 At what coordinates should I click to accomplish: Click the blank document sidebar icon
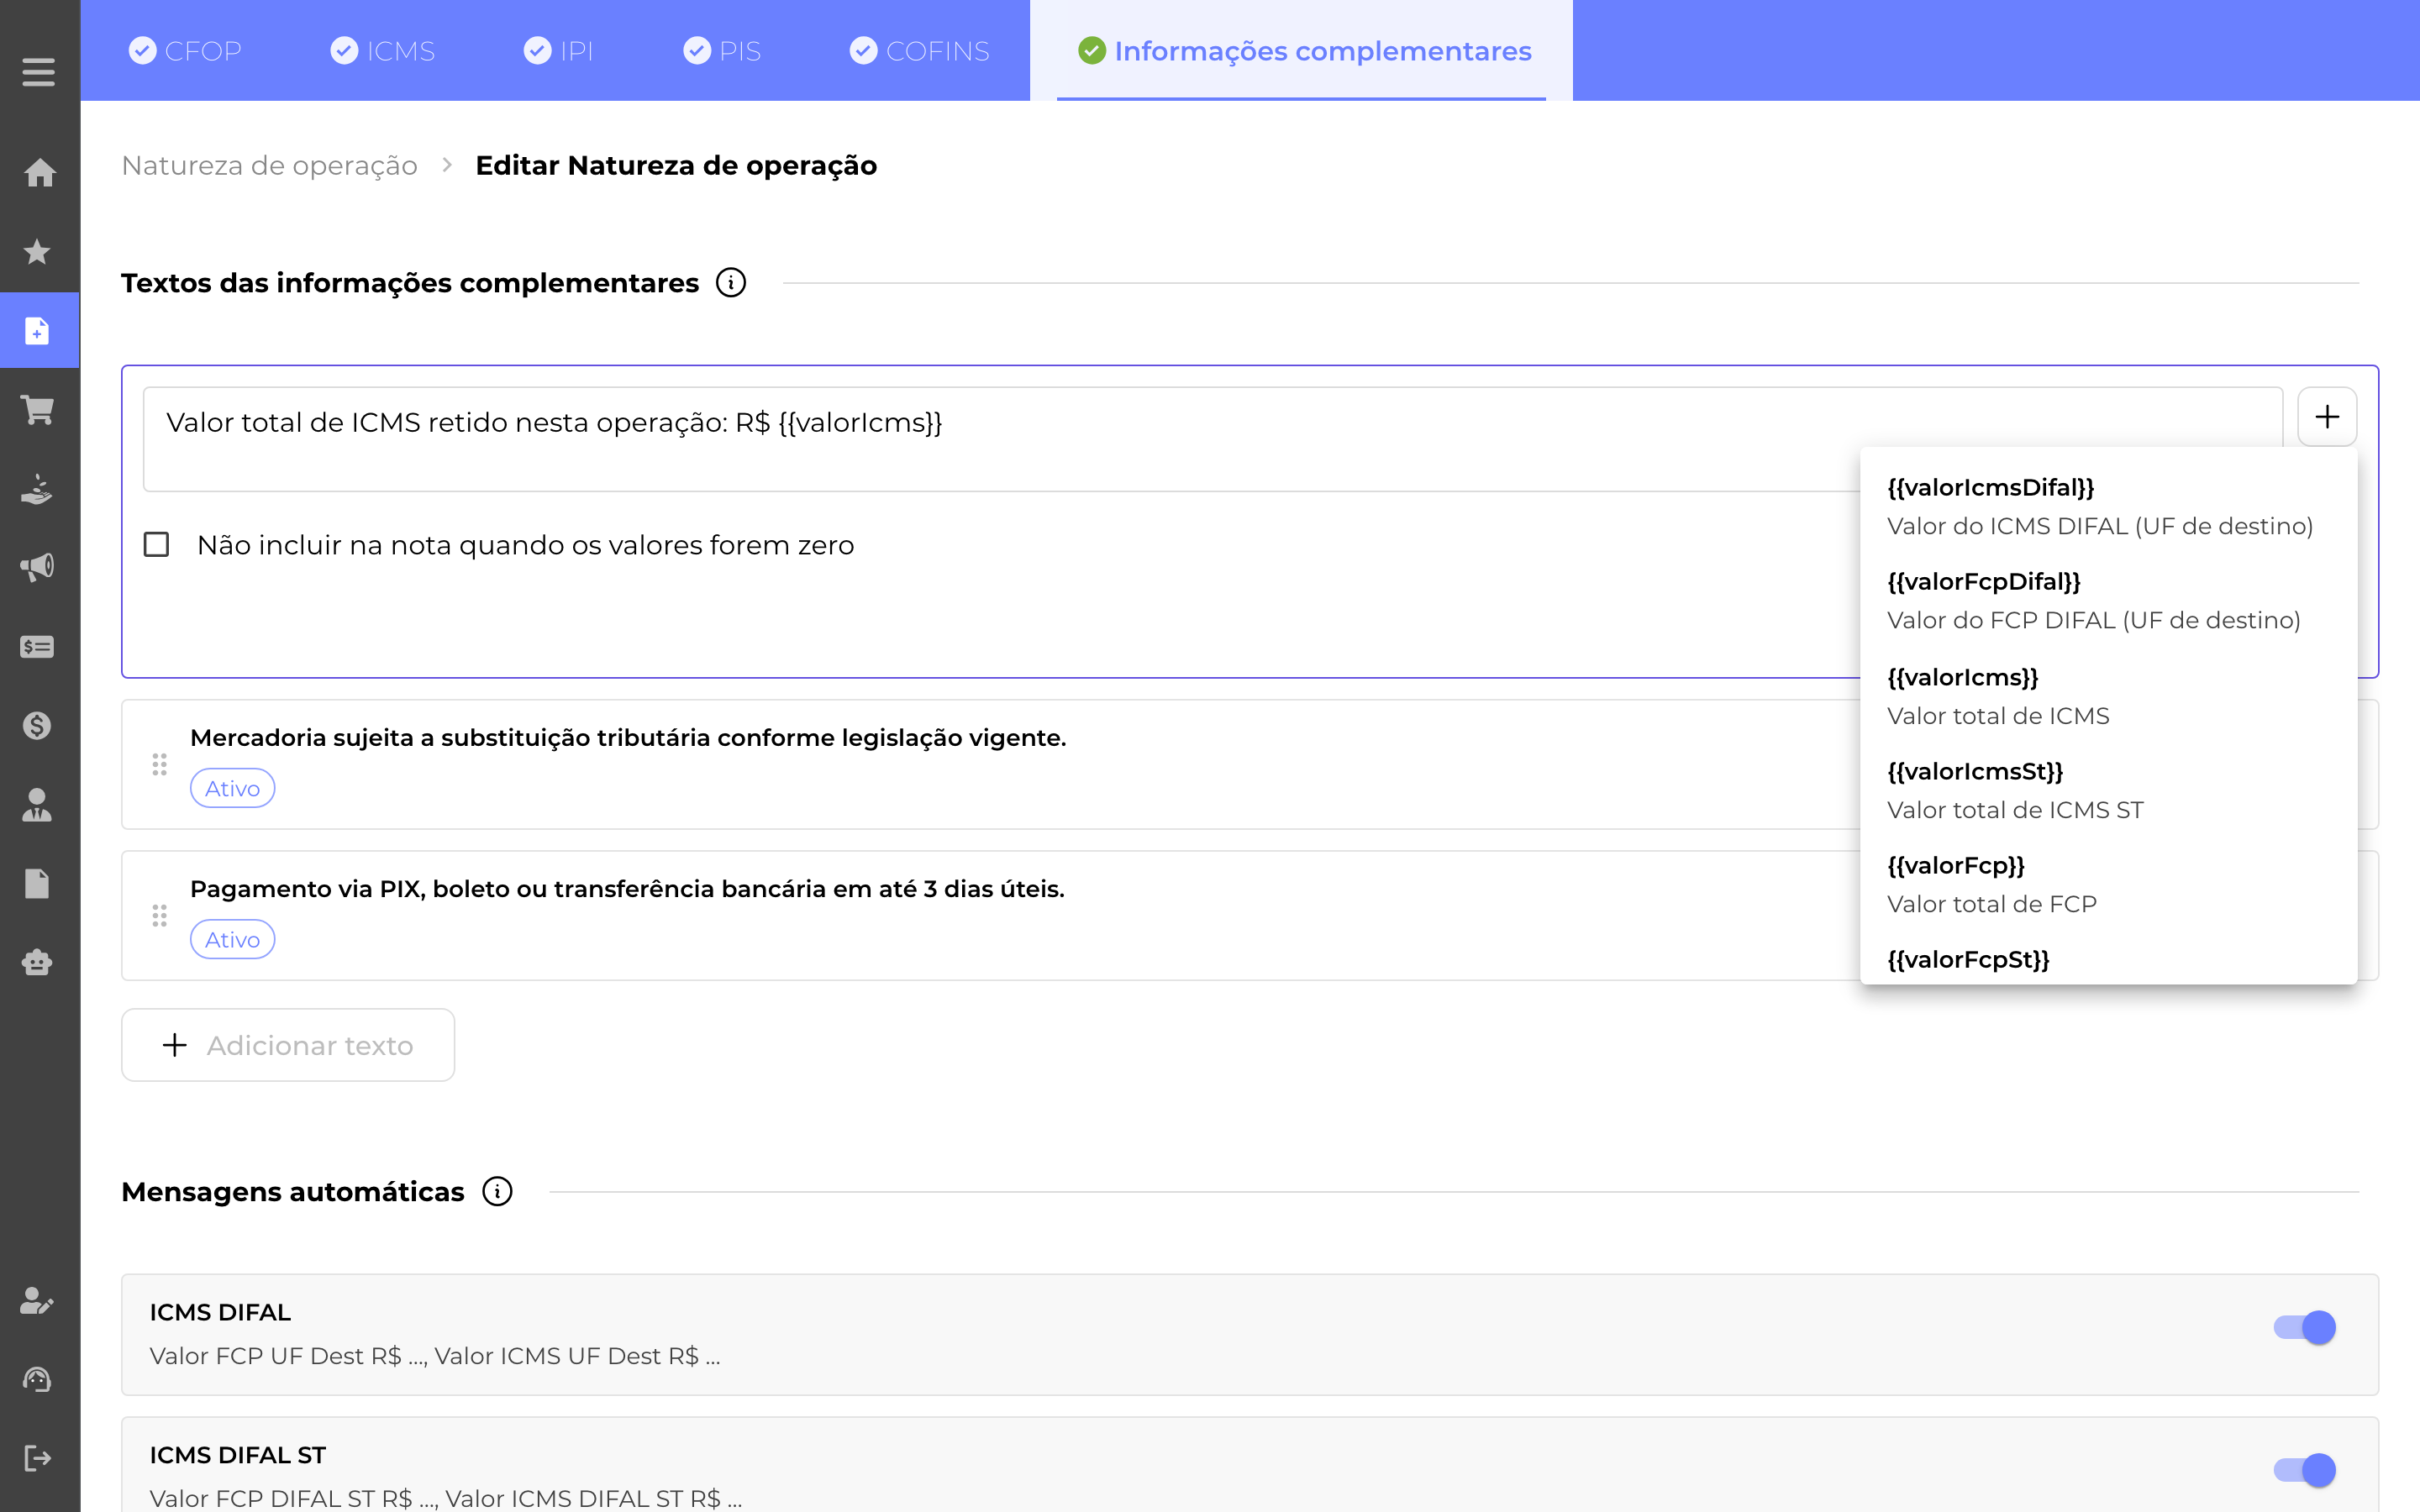[x=38, y=883]
